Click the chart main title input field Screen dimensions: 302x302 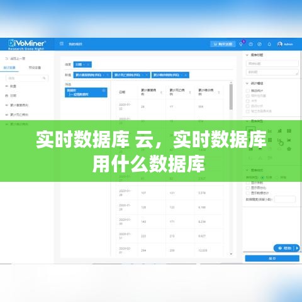coord(272,64)
